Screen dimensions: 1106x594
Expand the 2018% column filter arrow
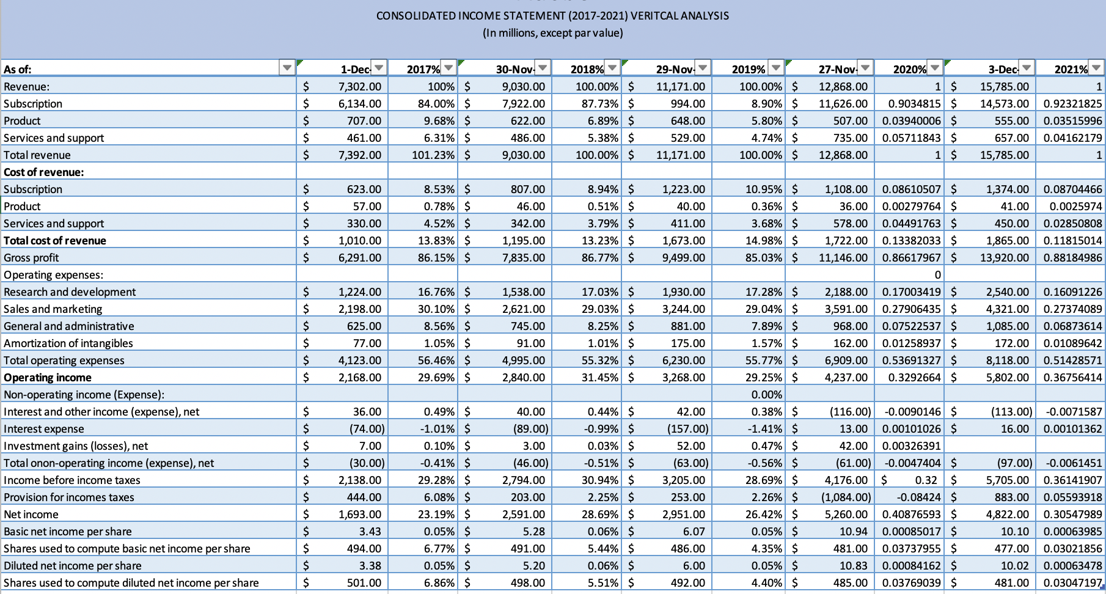click(613, 68)
